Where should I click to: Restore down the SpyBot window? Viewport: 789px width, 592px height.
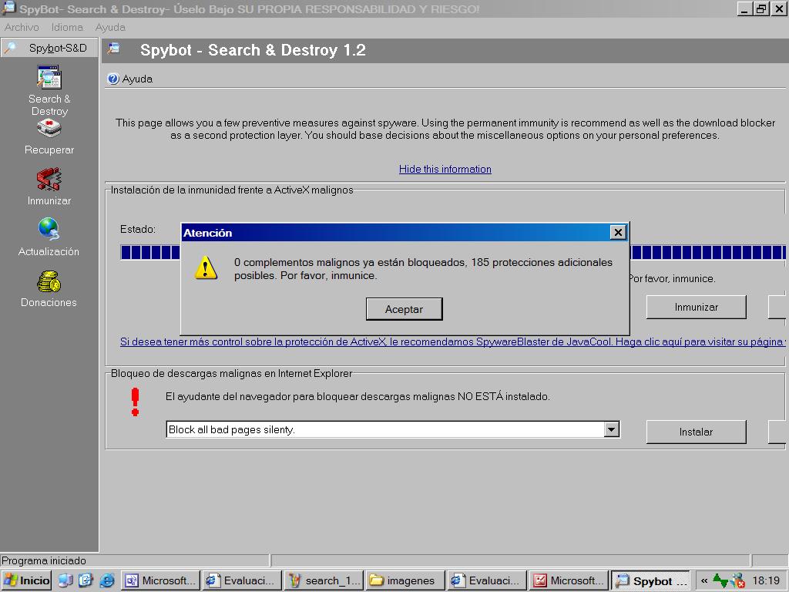(761, 8)
